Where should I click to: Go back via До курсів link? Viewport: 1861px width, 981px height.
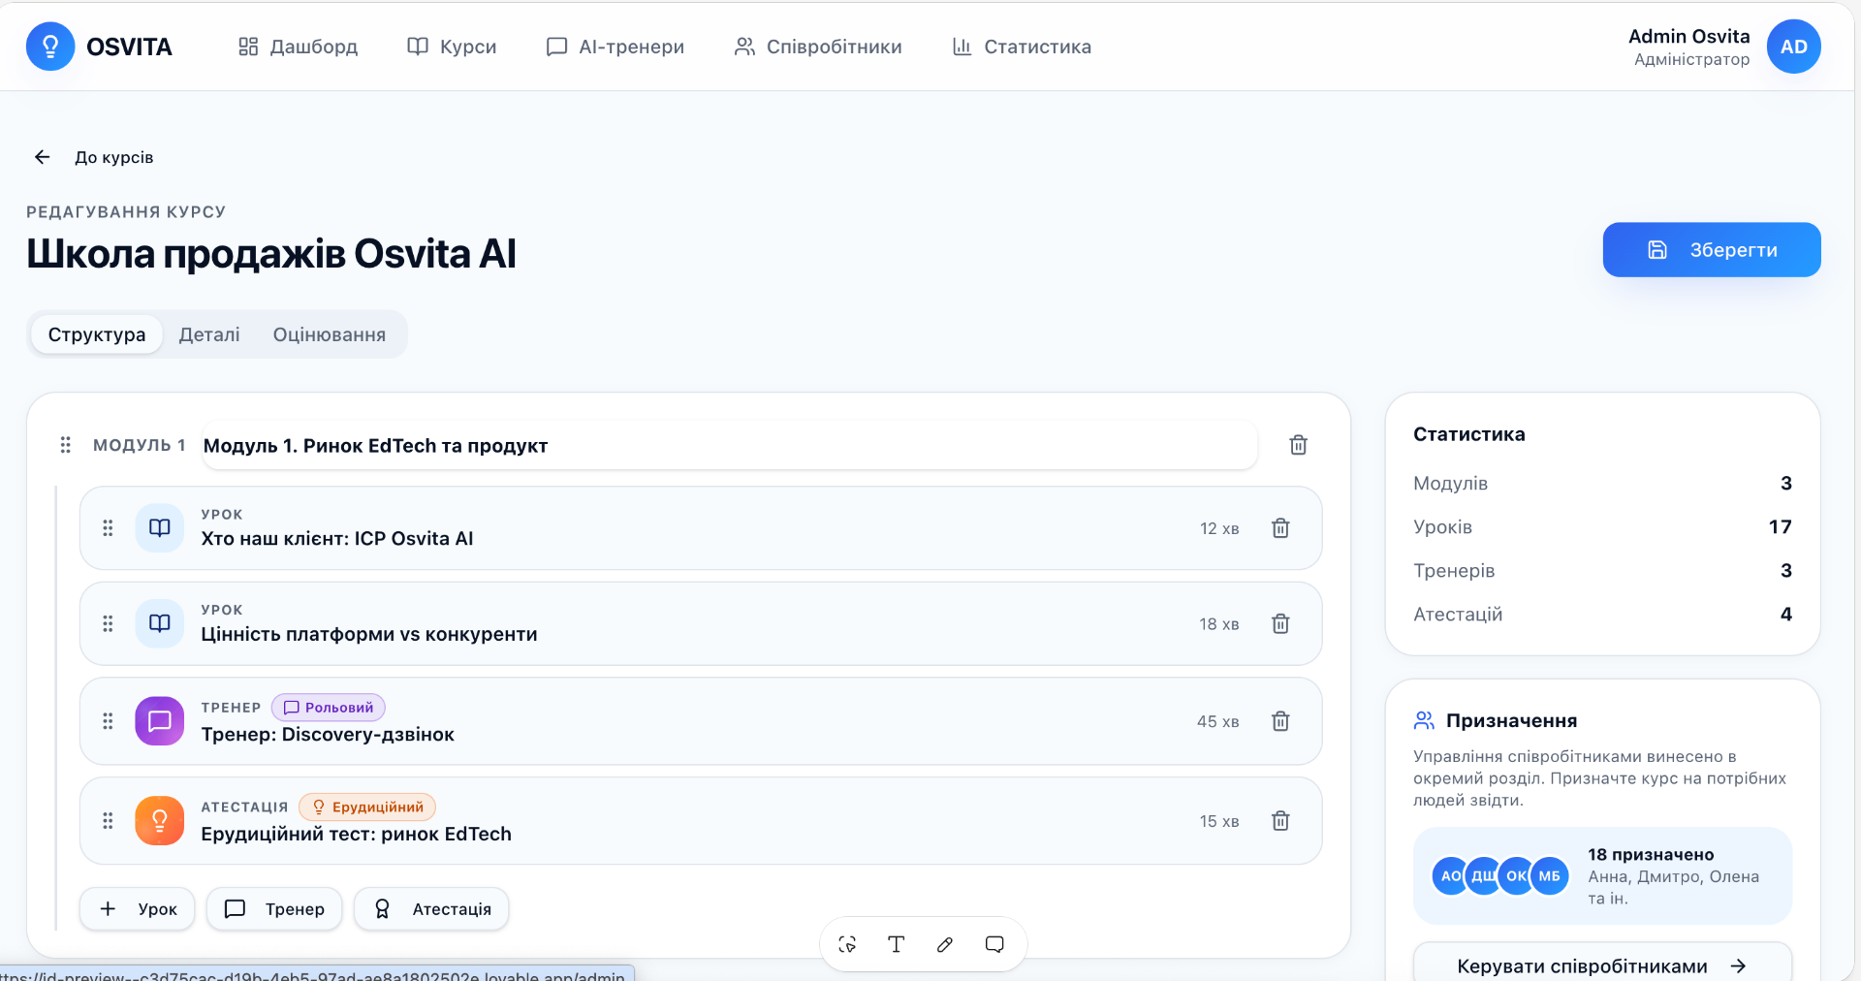[x=114, y=157]
